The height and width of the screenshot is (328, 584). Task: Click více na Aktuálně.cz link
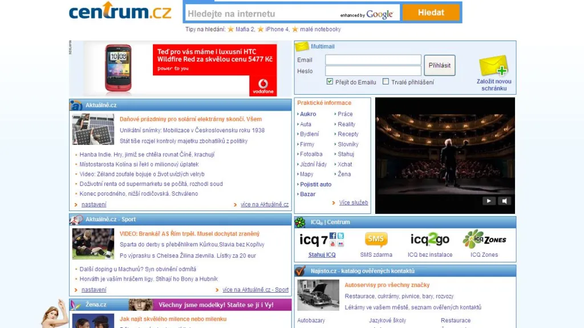tap(265, 204)
